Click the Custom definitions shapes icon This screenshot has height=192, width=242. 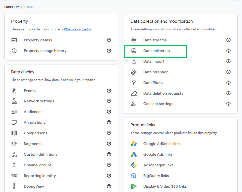tap(14, 154)
